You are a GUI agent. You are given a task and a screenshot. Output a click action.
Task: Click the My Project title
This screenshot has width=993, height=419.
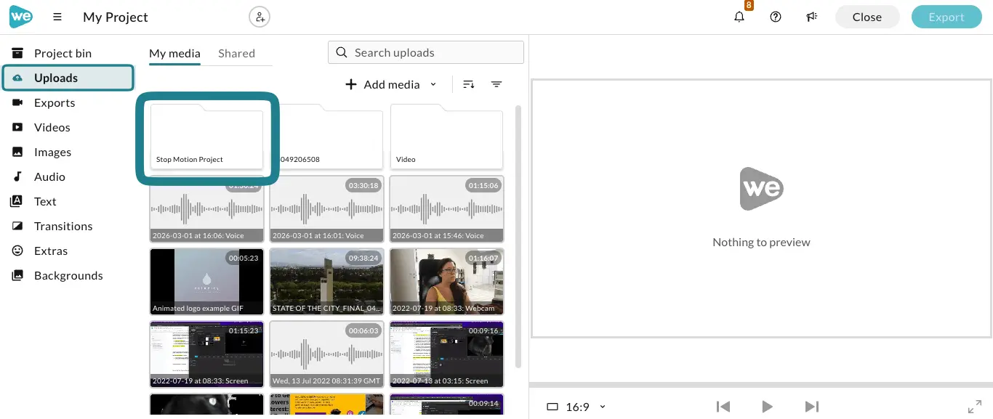pos(116,17)
